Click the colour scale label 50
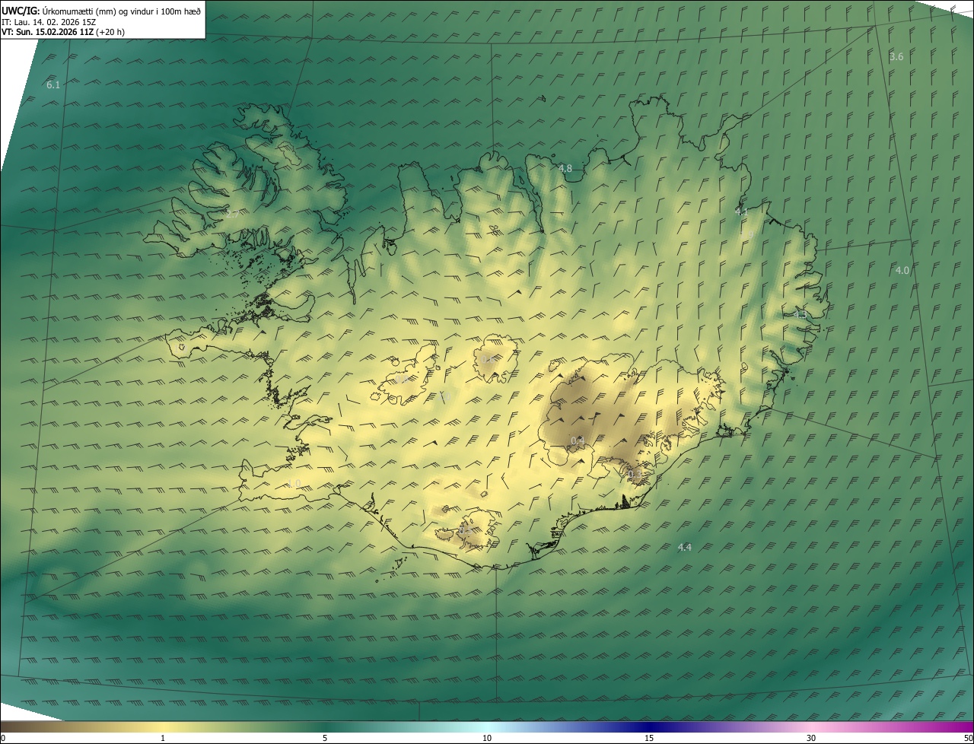 pos(968,738)
